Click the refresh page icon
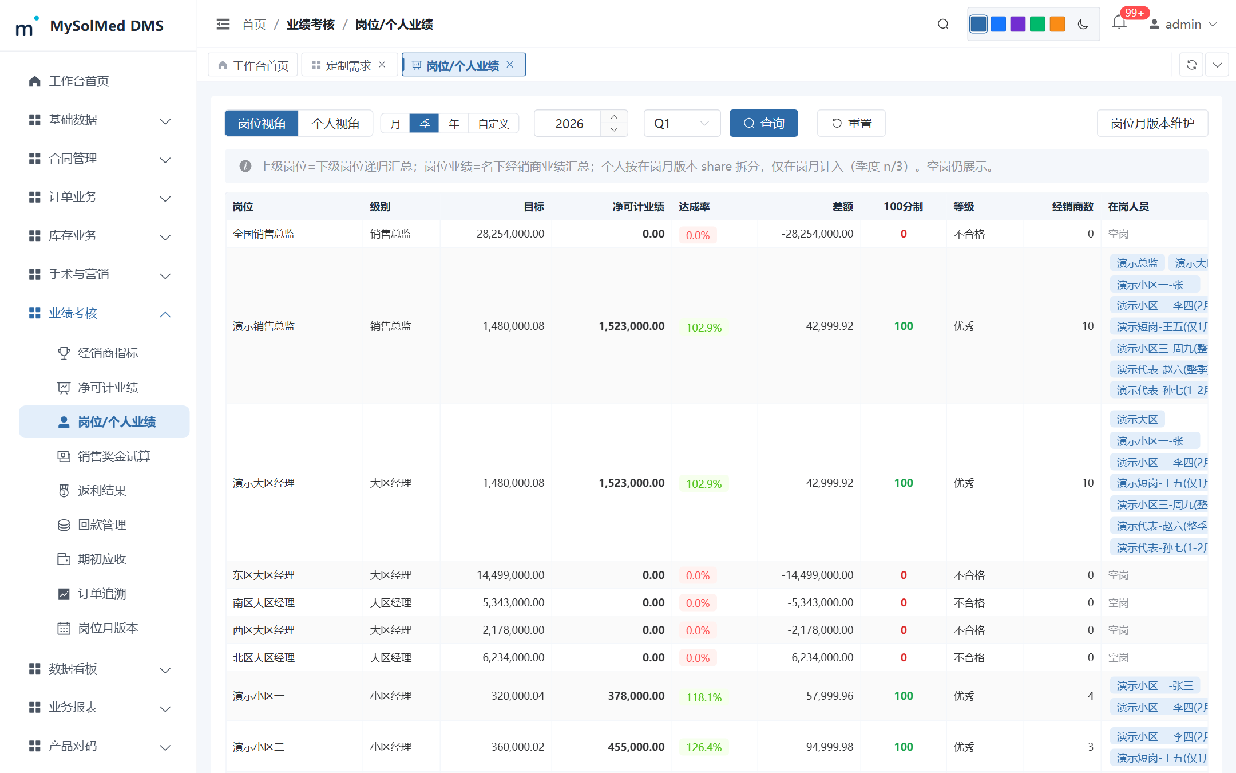1236x773 pixels. click(x=1191, y=65)
